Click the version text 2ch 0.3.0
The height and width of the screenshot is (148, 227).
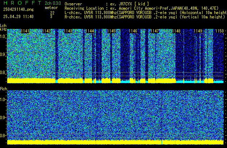click(x=53, y=3)
